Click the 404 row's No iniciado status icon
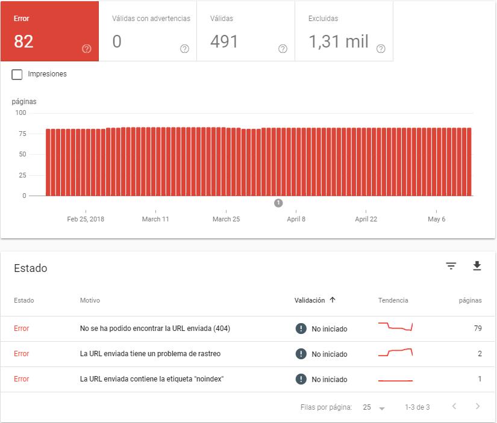 pyautogui.click(x=301, y=329)
